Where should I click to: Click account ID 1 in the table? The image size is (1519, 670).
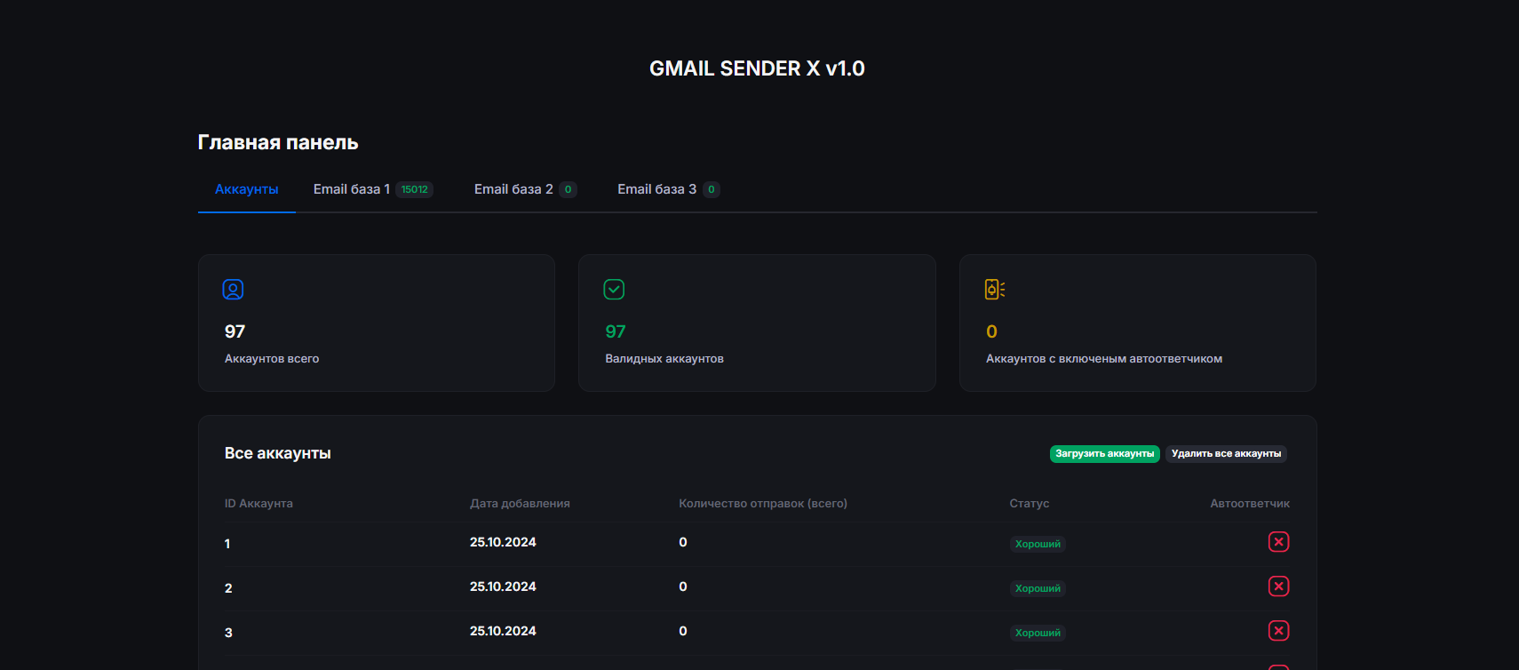click(227, 544)
